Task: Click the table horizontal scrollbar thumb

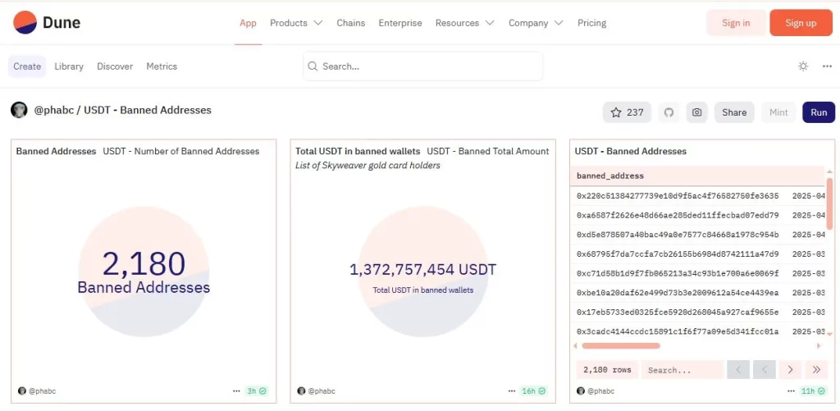Action: pyautogui.click(x=621, y=346)
